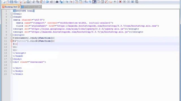Viewport: 181px width, 101px height.
Task: Start macro recording with red dot
Action: (x=120, y=2)
